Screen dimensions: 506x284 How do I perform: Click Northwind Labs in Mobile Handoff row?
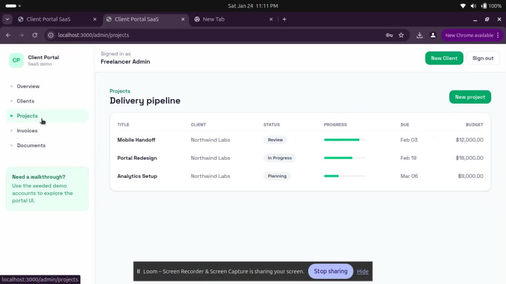(210, 140)
